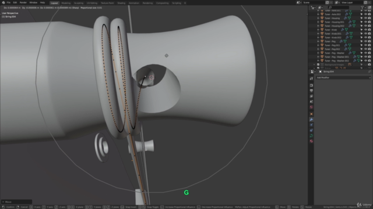Viewport: 373px width, 209px height.
Task: Open the Tool properties tab
Action: pyautogui.click(x=311, y=78)
